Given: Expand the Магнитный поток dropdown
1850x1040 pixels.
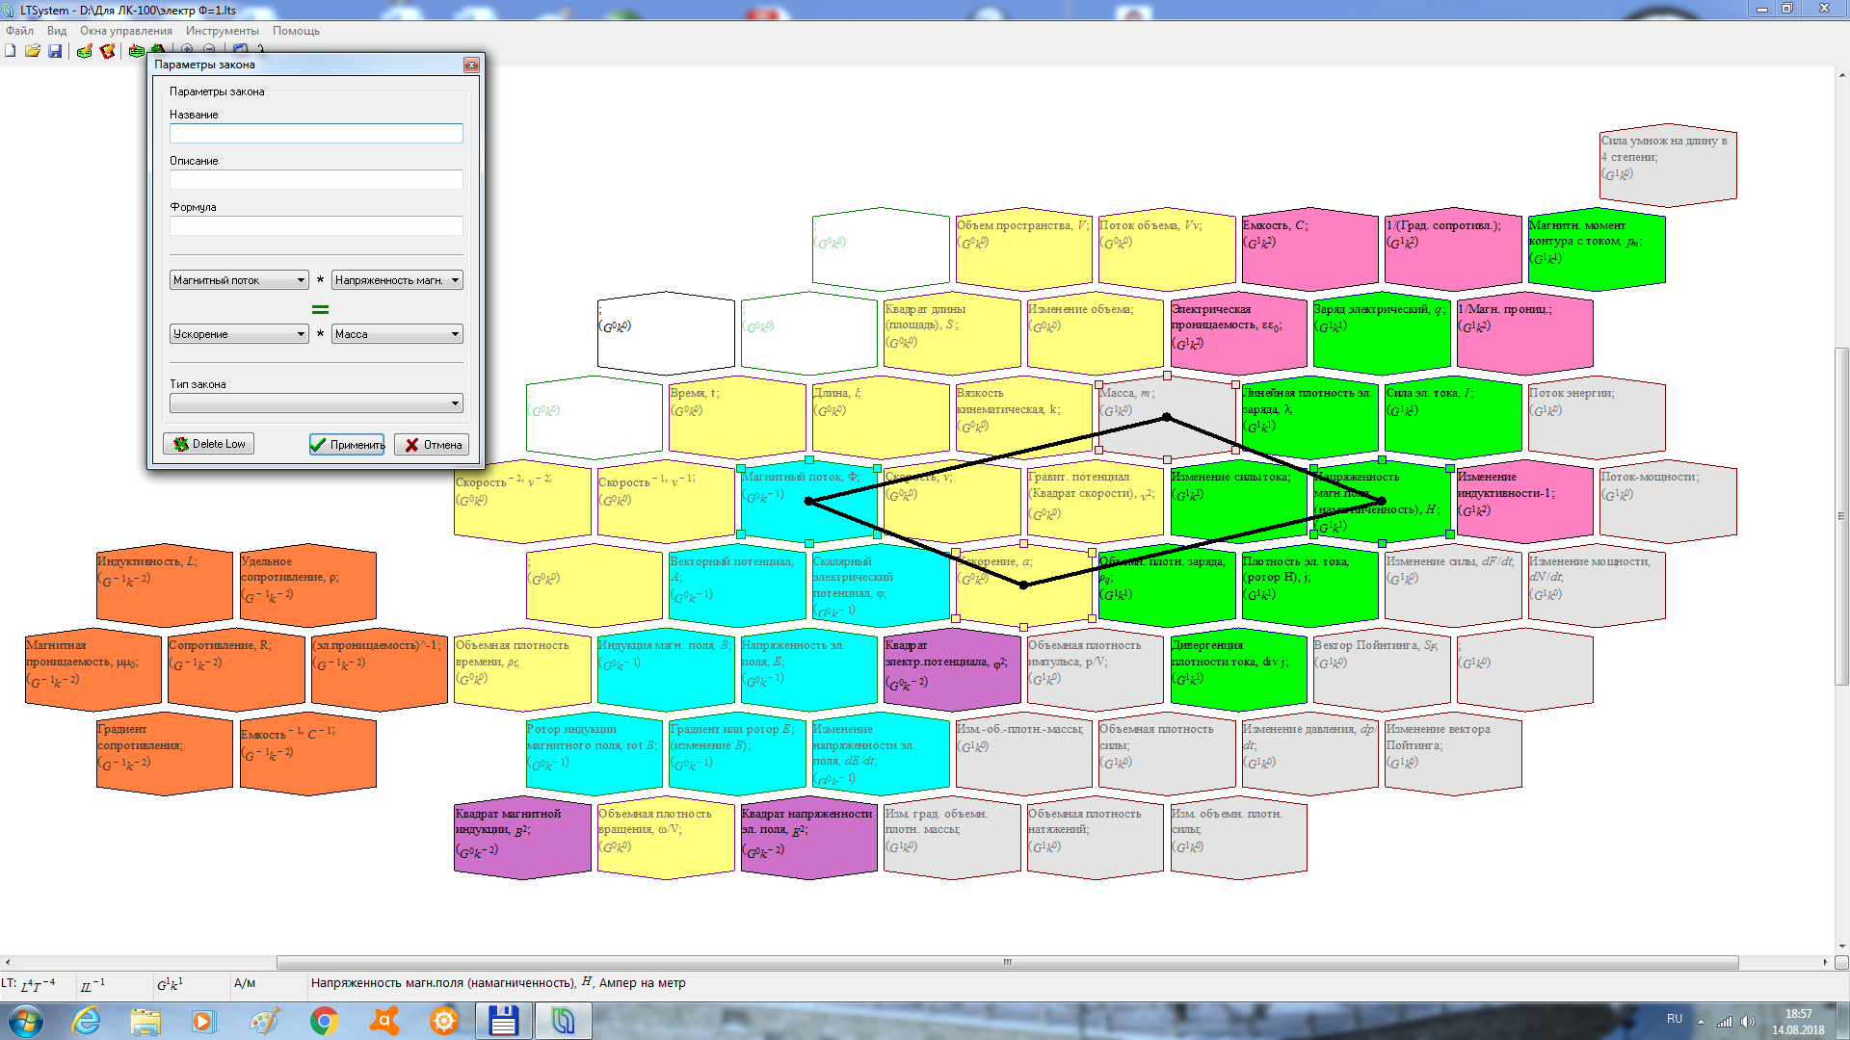Looking at the screenshot, I should pos(301,280).
